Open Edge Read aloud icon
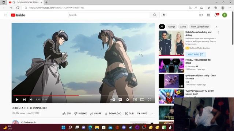The height and width of the screenshot is (131, 234). [196, 8]
